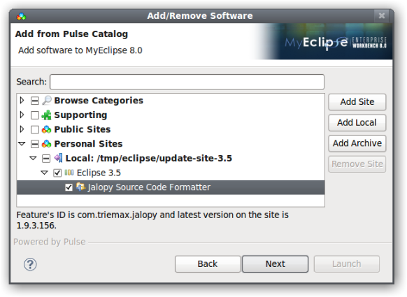The height and width of the screenshot is (297, 407).
Task: Check the Supporting checkbox
Action: (x=35, y=115)
